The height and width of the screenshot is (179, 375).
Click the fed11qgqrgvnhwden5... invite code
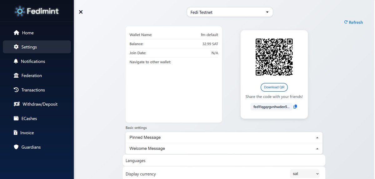click(x=271, y=107)
